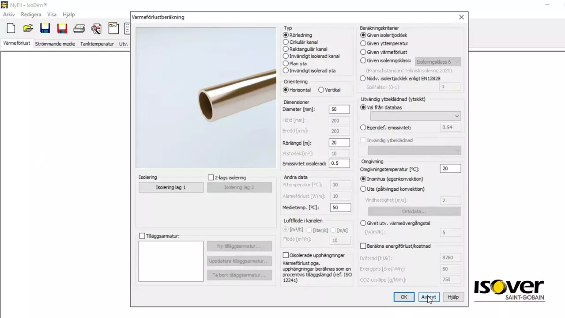Select Given isoleringsklass criterion
565x318 pixels.
click(363, 61)
